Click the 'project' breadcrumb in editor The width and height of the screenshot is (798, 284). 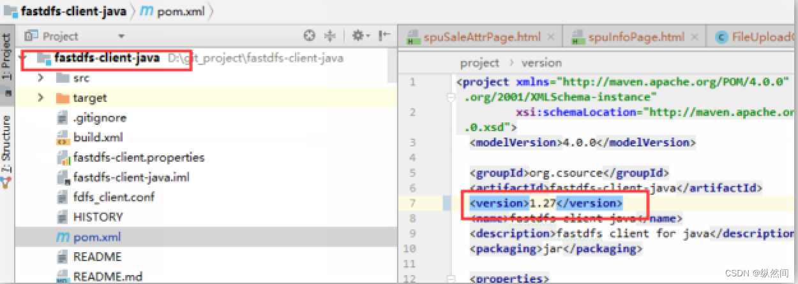[x=479, y=62]
